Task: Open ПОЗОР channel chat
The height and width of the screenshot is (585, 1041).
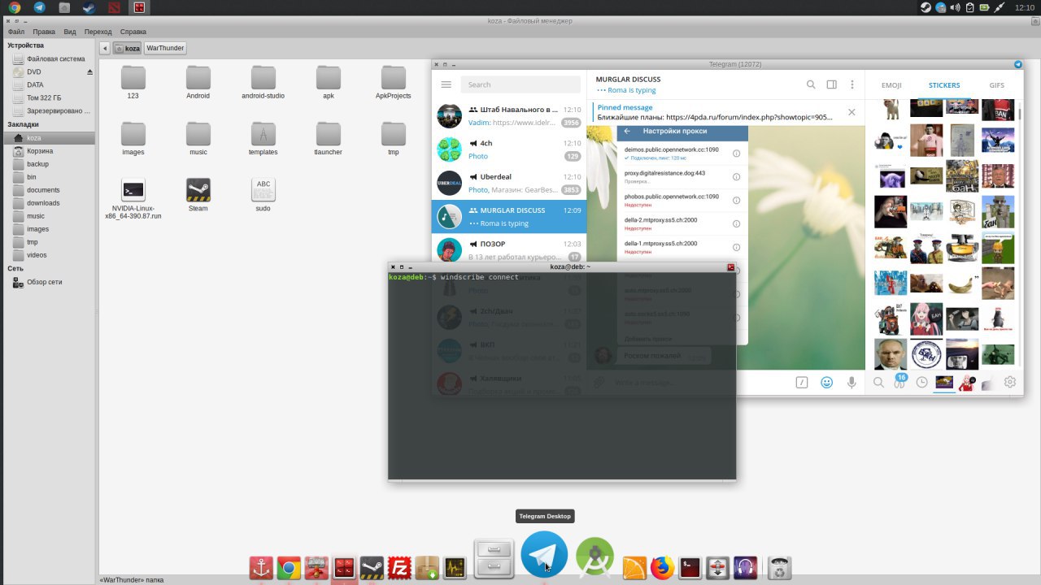Action: coord(509,250)
